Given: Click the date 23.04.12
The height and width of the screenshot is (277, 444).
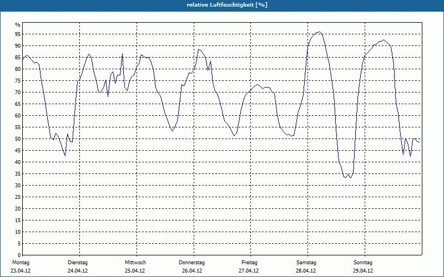Looking at the screenshot, I should click(x=21, y=271).
